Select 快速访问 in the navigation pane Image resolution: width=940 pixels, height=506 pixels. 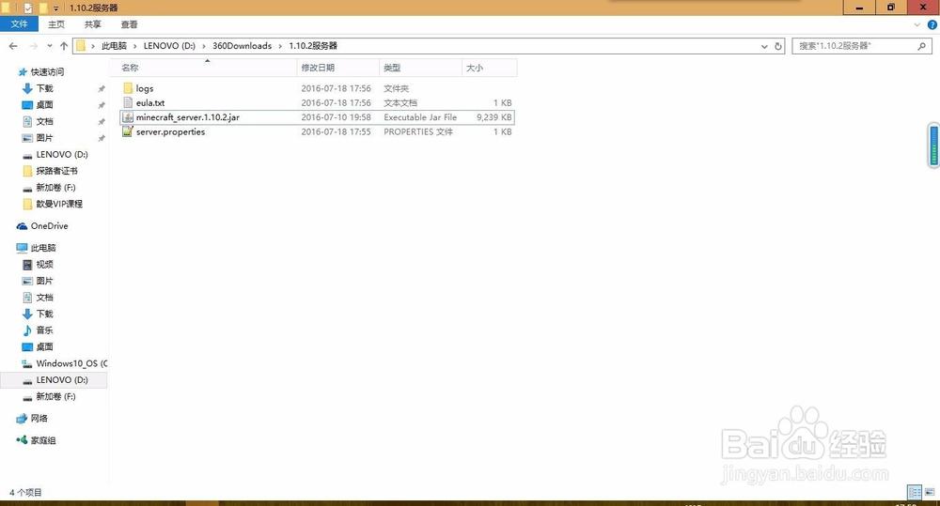[47, 72]
